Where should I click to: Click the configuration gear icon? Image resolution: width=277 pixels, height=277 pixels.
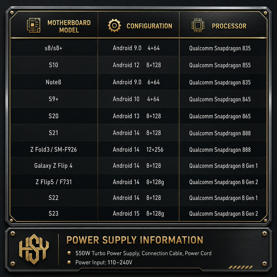pos(115,26)
